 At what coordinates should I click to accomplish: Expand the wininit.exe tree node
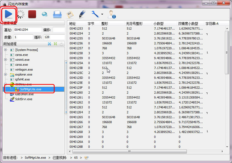click(5, 60)
